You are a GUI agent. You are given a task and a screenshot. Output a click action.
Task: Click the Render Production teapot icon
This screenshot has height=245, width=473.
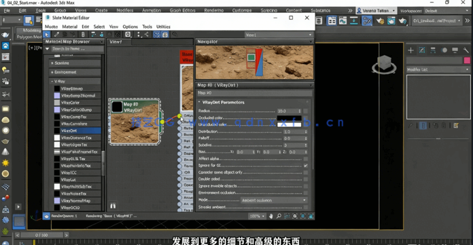point(402,20)
